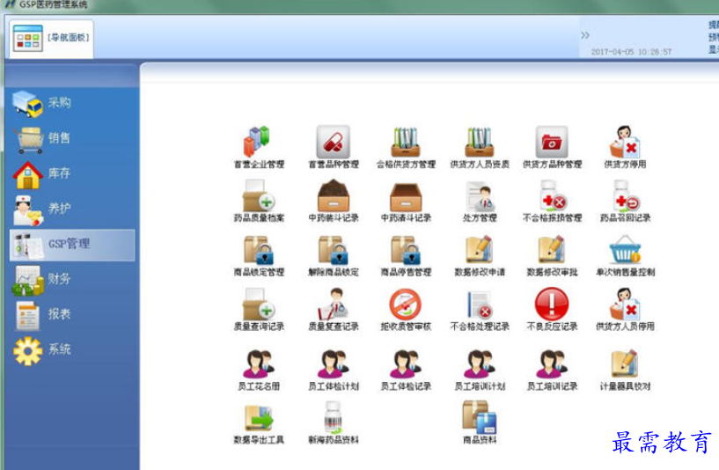Open 不良反应记录 alert icon
This screenshot has width=719, height=470.
[x=552, y=304]
